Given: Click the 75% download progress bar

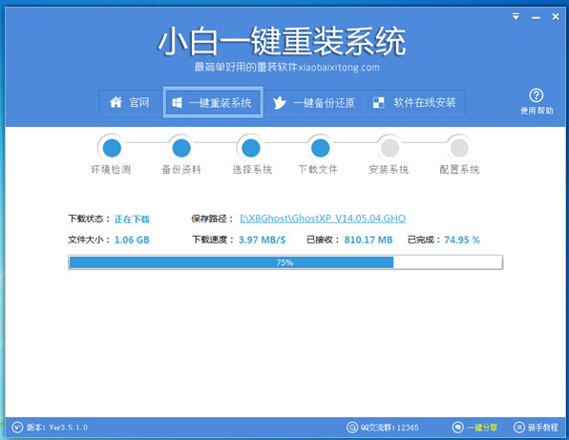Looking at the screenshot, I should coord(285,262).
